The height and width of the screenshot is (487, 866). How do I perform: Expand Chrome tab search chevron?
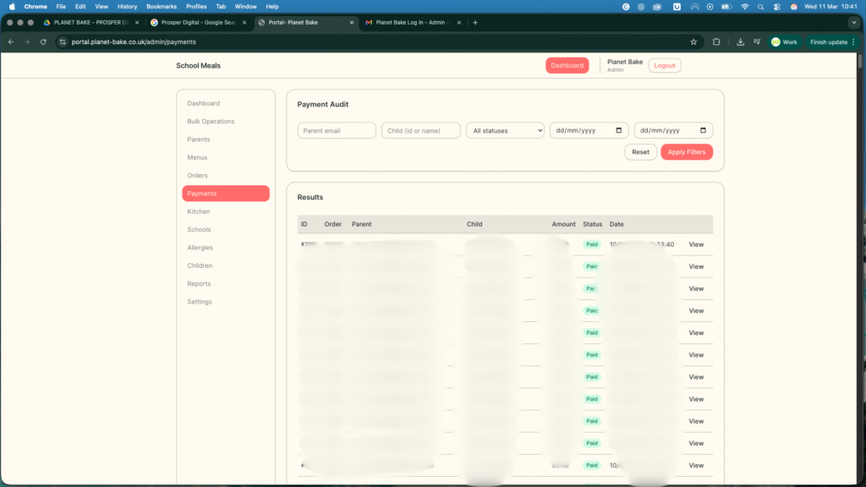(x=853, y=23)
